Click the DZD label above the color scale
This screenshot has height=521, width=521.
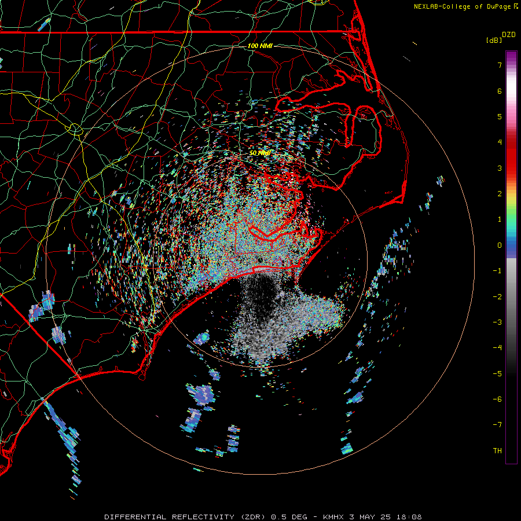point(509,35)
